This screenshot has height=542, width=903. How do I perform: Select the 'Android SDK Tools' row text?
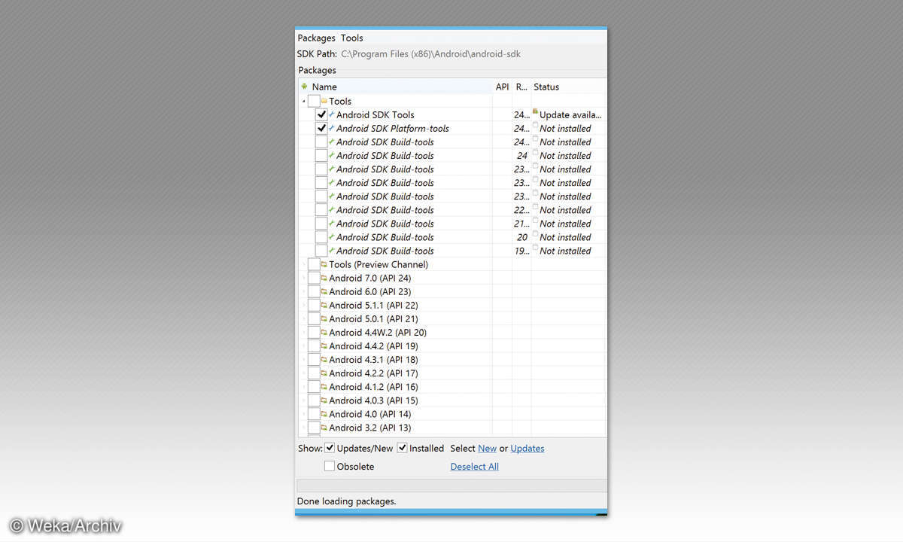(375, 114)
